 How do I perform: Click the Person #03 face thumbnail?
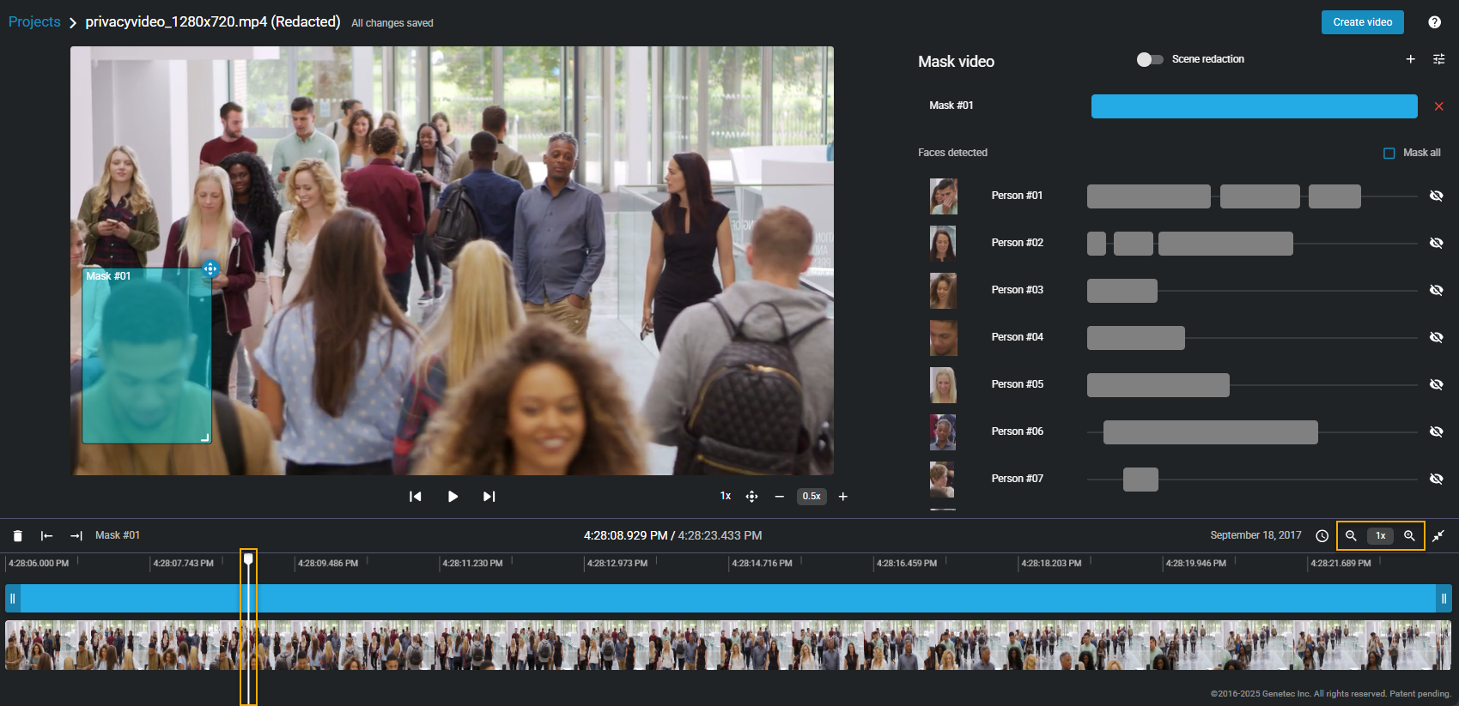coord(943,291)
